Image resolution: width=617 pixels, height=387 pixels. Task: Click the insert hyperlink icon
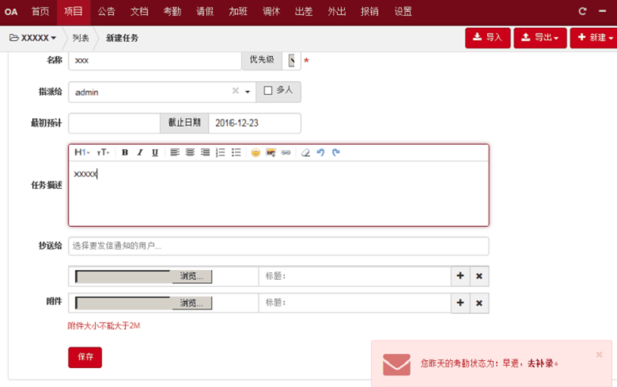click(286, 152)
